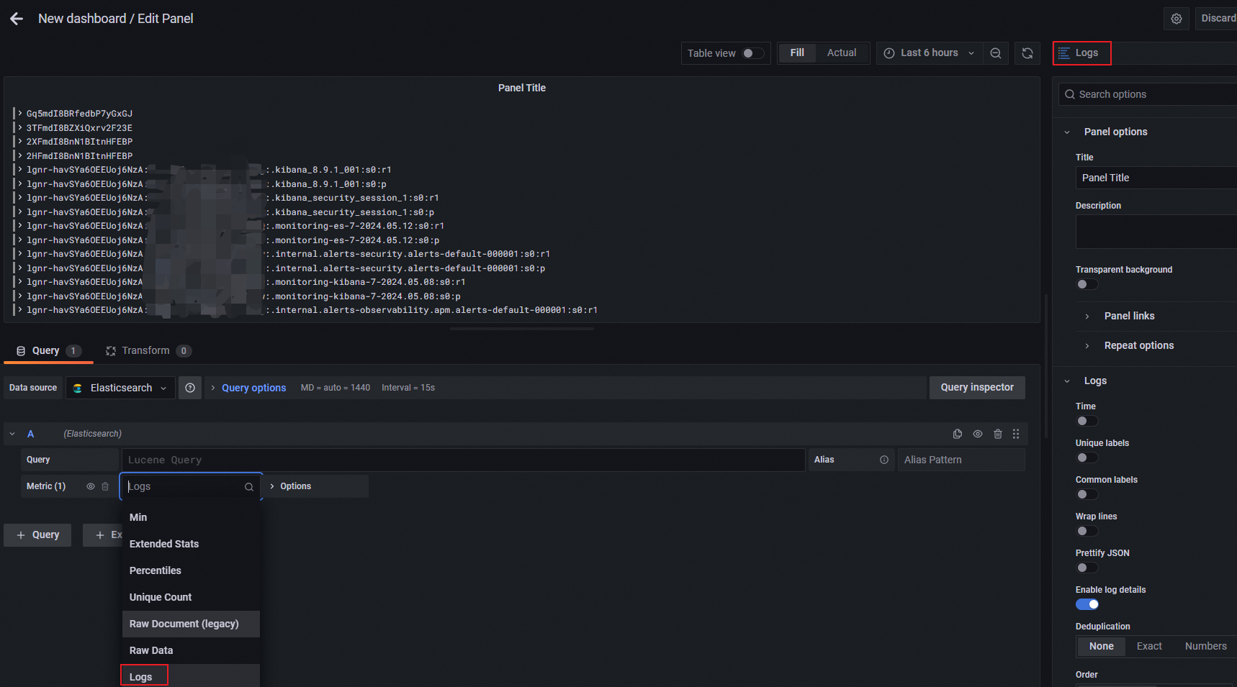Open dashboard settings gear icon
The height and width of the screenshot is (687, 1237).
coord(1176,19)
